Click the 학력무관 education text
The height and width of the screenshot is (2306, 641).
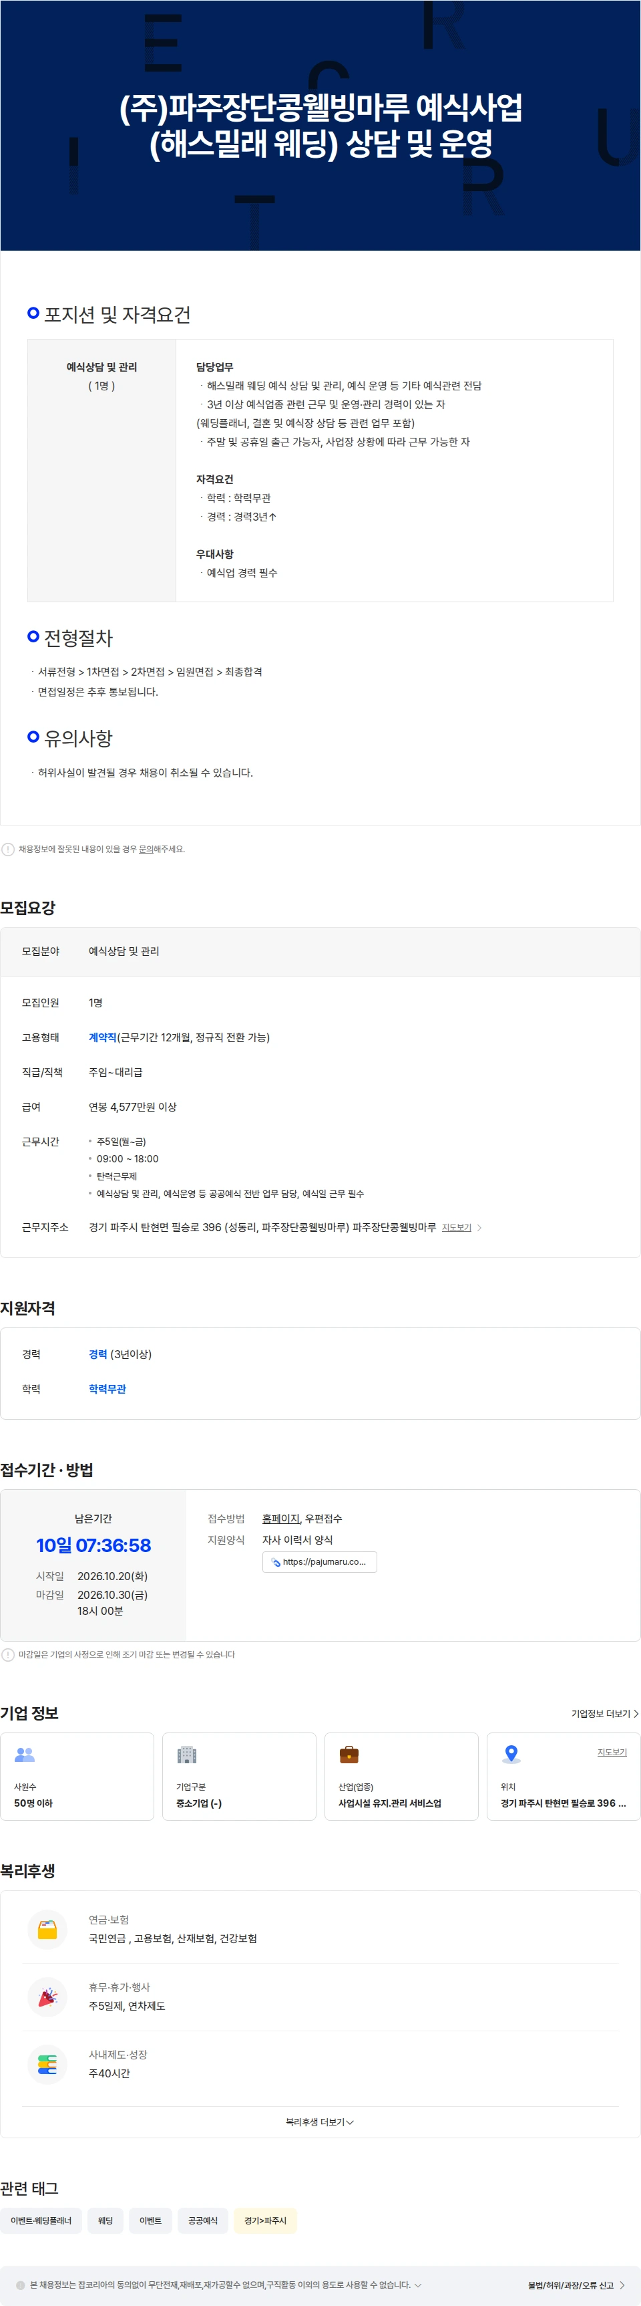[108, 1390]
